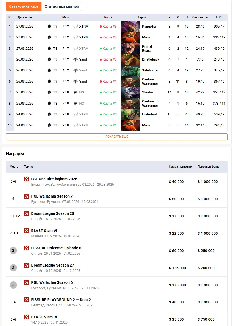This screenshot has height=326, width=232.
Task: Click the Tidehunter hero portrait
Action: click(130, 70)
